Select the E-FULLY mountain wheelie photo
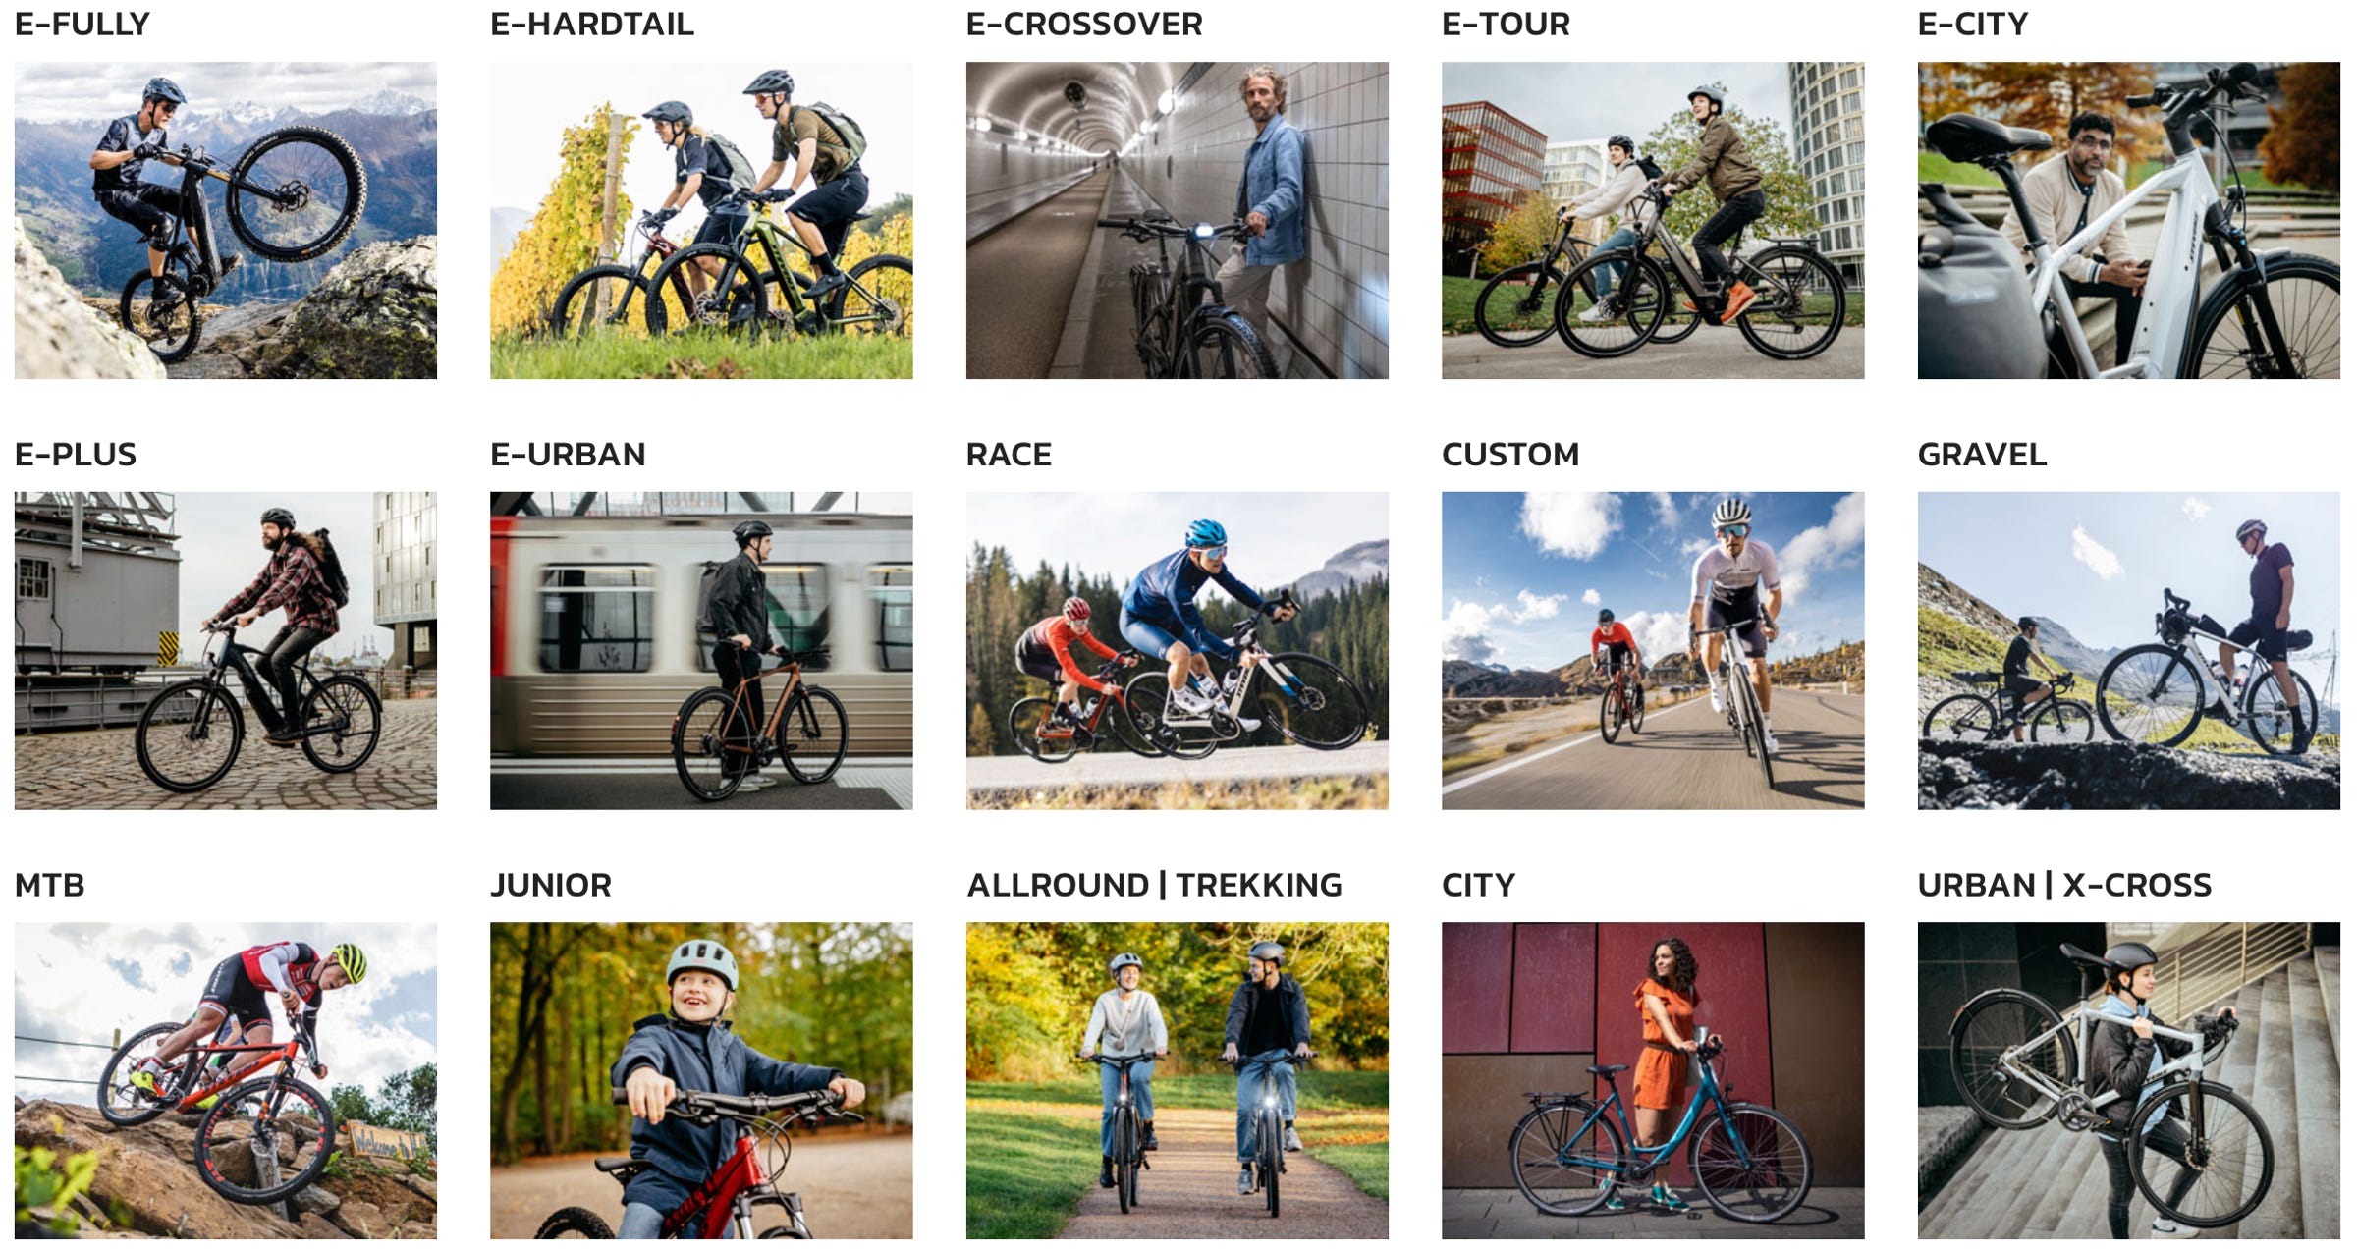Image resolution: width=2357 pixels, height=1251 pixels. point(226,221)
